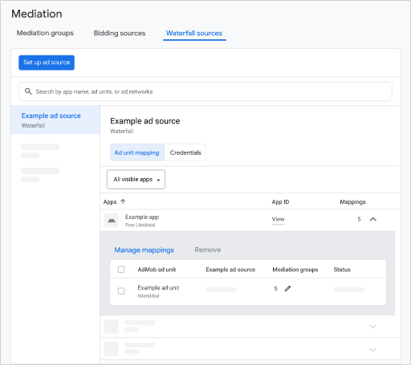Click the search magnifier icon
This screenshot has height=365, width=411.
(x=28, y=91)
